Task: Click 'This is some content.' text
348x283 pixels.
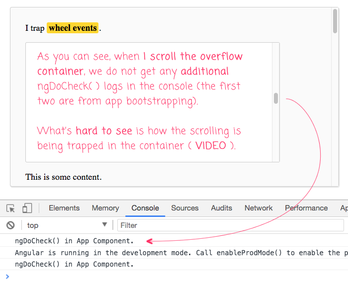Action: click(63, 177)
